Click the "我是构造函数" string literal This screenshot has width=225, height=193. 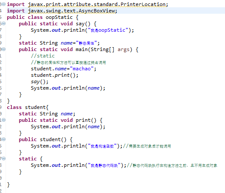(x=103, y=146)
